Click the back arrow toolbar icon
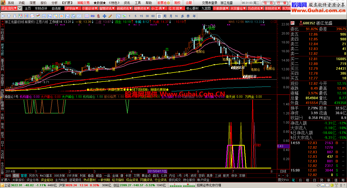The image size is (347, 188). point(3,16)
